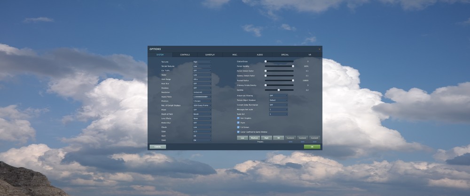Screen dimensions: 470x196
Task: Click save link under Custom3
Action: coord(314,142)
